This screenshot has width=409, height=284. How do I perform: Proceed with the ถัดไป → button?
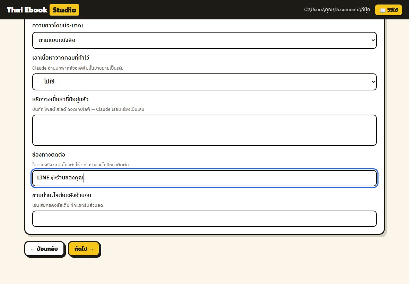click(x=84, y=249)
